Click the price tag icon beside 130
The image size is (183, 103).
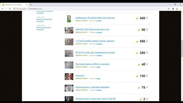click(137, 76)
